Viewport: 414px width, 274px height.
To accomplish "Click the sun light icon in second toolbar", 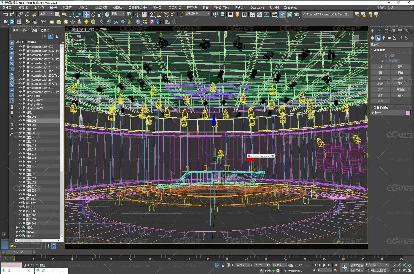I will pos(86,22).
